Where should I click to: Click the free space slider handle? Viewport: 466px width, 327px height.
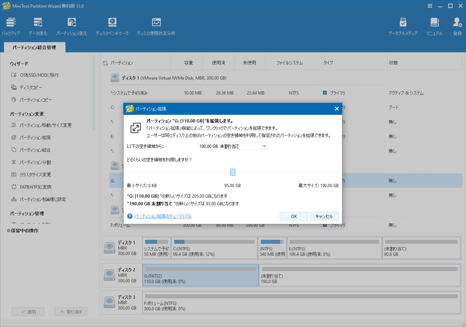tap(232, 172)
